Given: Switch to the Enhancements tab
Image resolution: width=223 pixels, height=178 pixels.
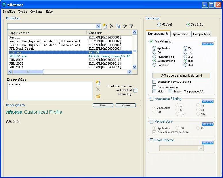Looking at the screenshot, I should click(158, 34).
